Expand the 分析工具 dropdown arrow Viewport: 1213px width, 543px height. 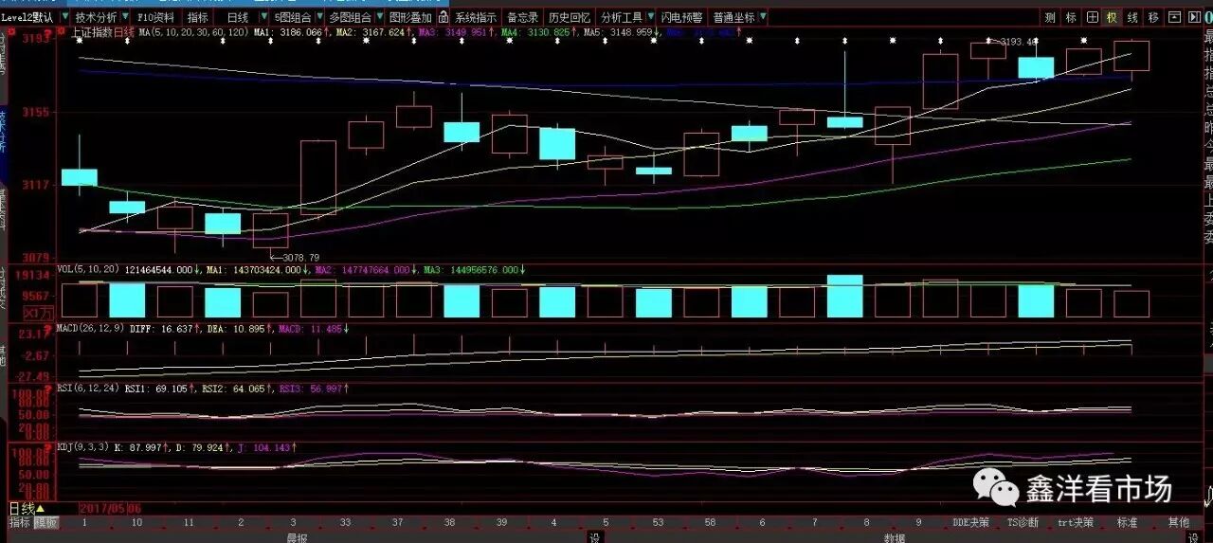650,17
